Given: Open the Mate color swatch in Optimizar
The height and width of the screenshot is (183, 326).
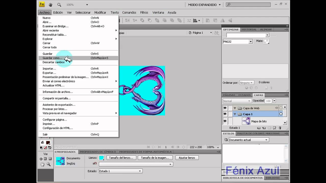Looking at the screenshot, I should (x=266, y=41).
